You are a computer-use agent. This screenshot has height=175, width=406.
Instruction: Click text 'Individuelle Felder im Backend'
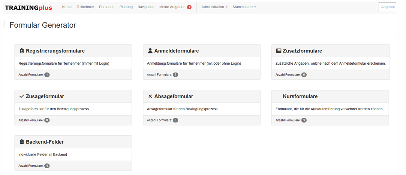click(x=43, y=154)
